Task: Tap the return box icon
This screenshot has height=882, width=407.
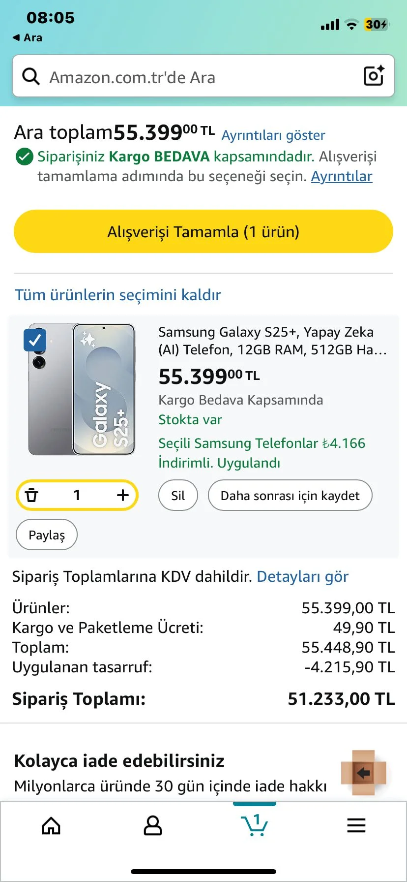Action: tap(364, 773)
